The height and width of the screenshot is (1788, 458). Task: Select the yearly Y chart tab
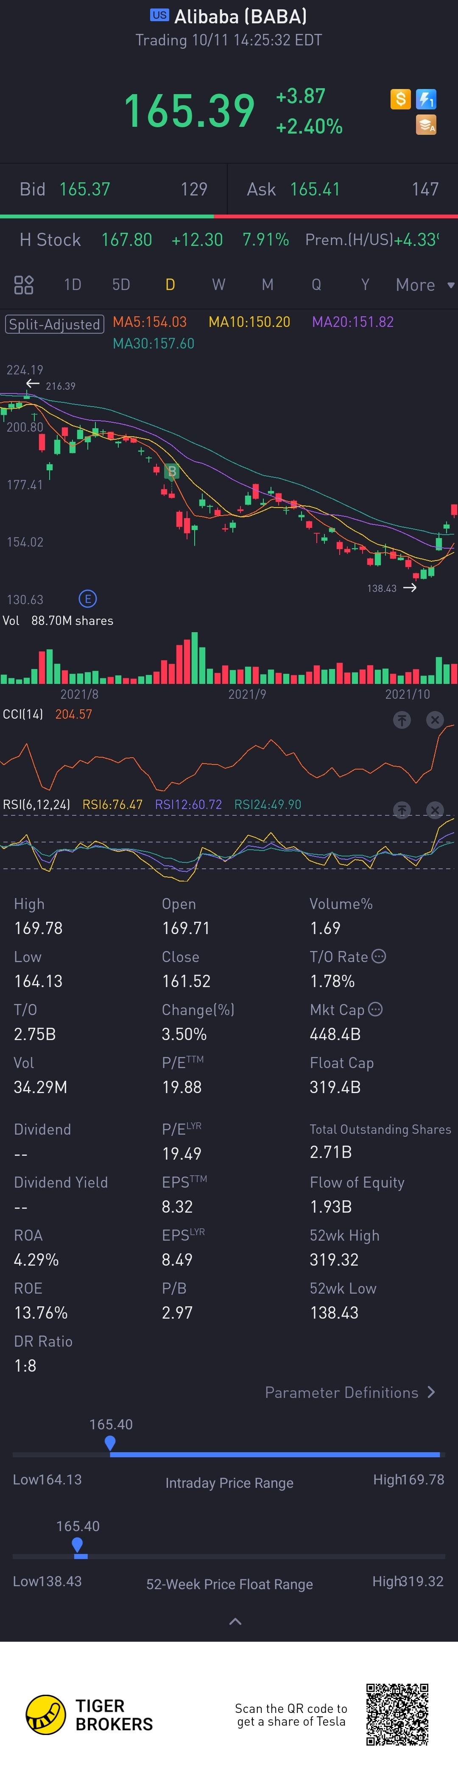click(365, 285)
